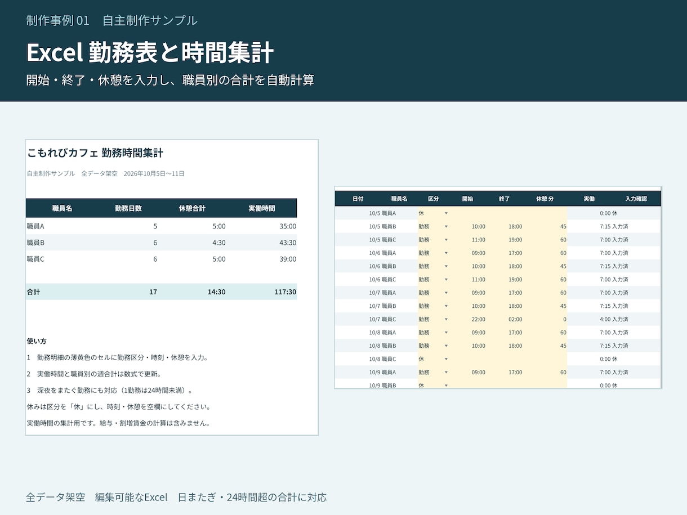Select the 117:30 total 実働時間 cell
Image resolution: width=687 pixels, height=515 pixels.
tap(285, 292)
